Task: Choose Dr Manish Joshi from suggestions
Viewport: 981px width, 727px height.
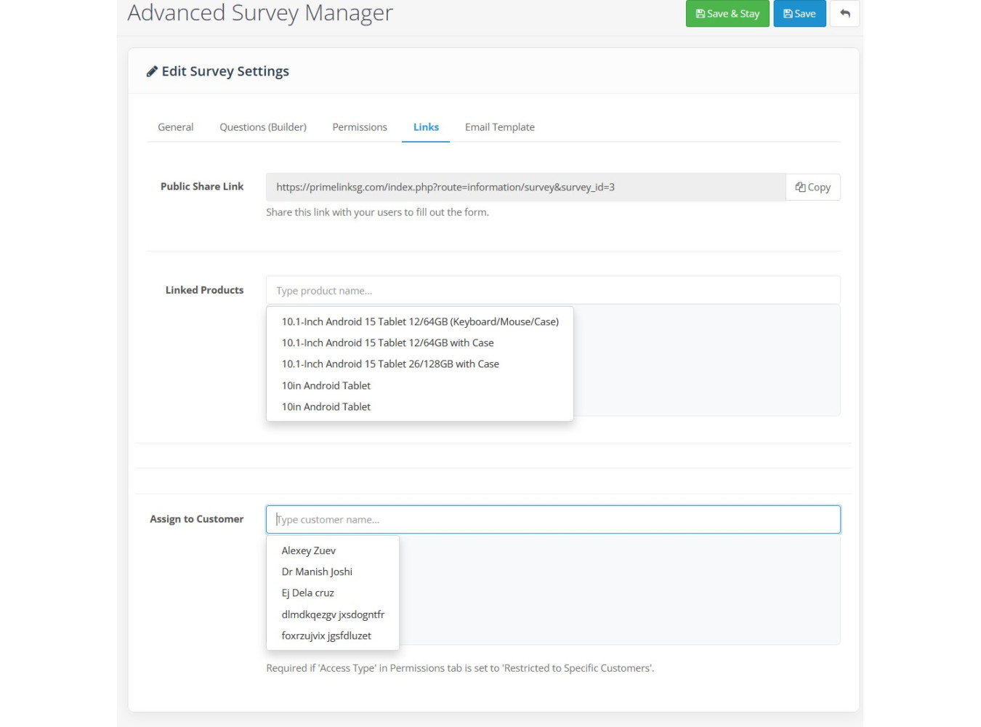Action: click(317, 572)
